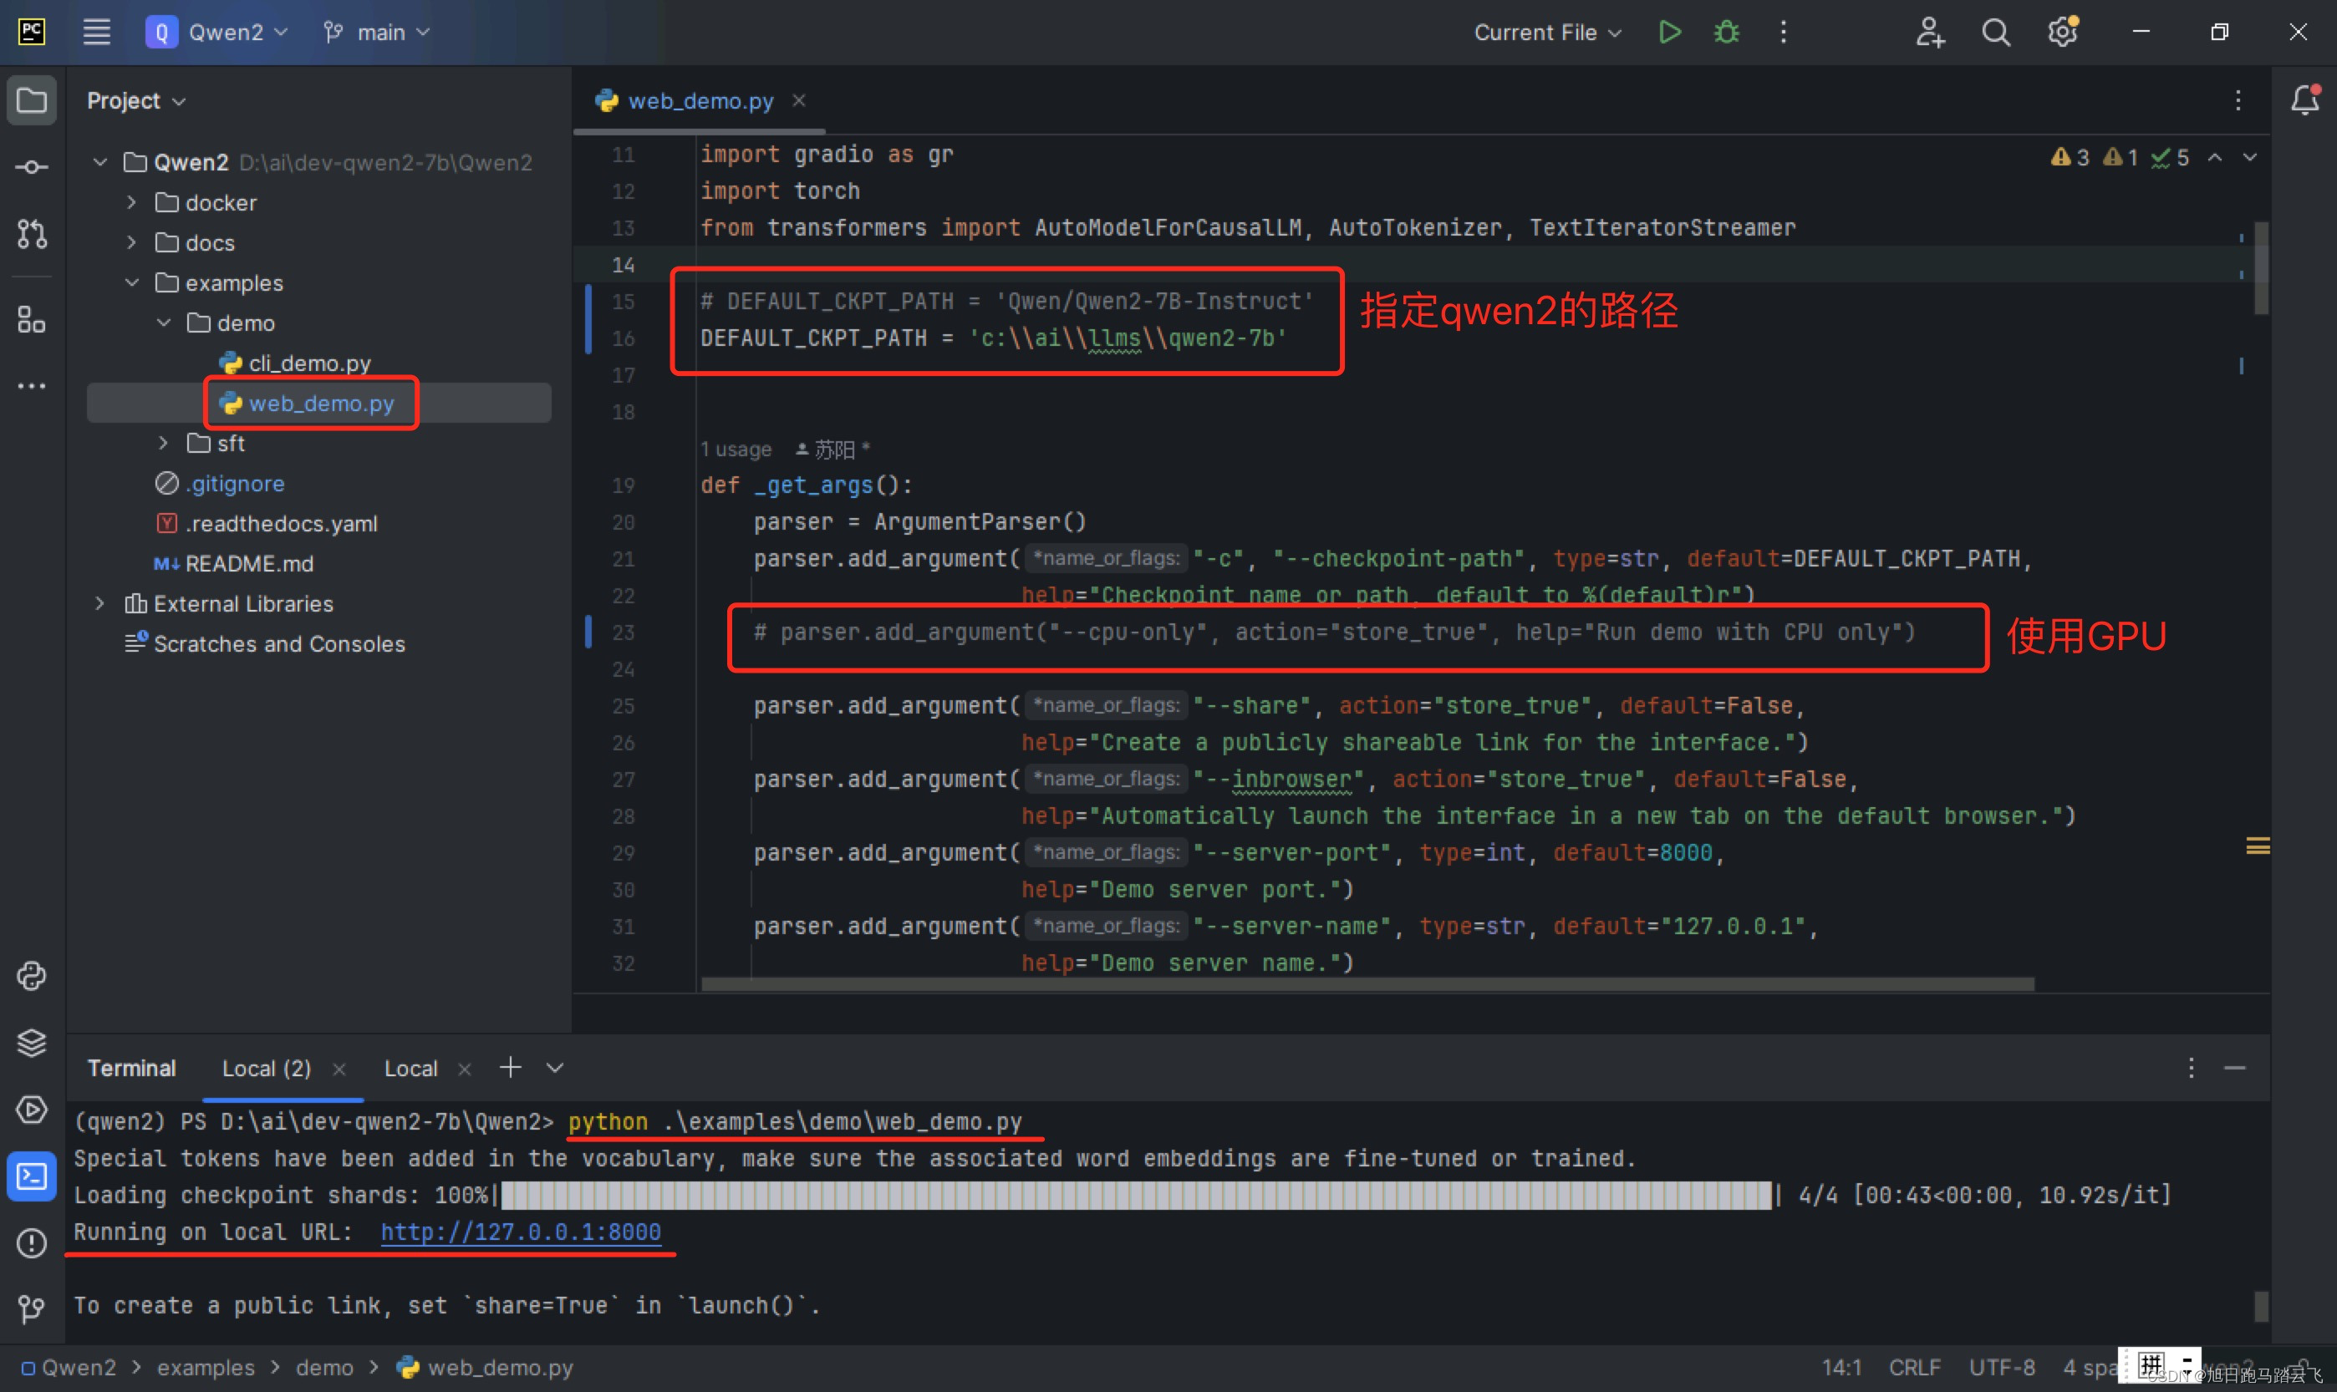Select the web_demo.py editor tab
Image resolution: width=2337 pixels, height=1392 pixels.
click(x=700, y=100)
